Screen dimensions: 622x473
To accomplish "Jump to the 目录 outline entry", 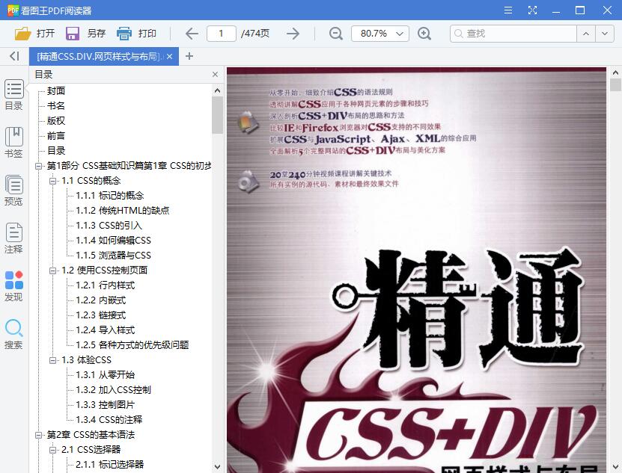I will [x=56, y=150].
